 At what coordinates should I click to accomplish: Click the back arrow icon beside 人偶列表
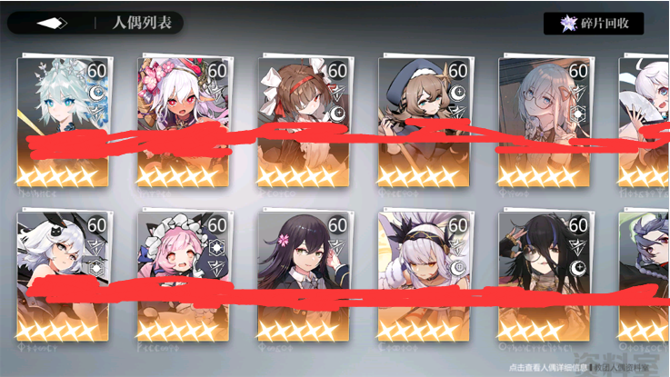[52, 23]
